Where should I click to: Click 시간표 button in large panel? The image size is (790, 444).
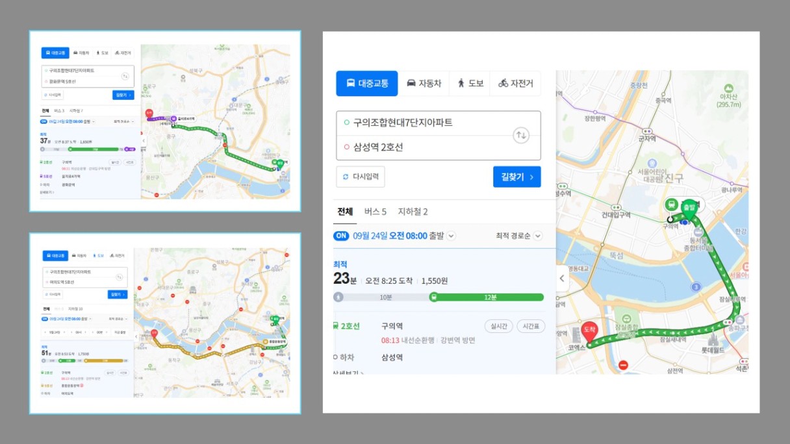531,327
